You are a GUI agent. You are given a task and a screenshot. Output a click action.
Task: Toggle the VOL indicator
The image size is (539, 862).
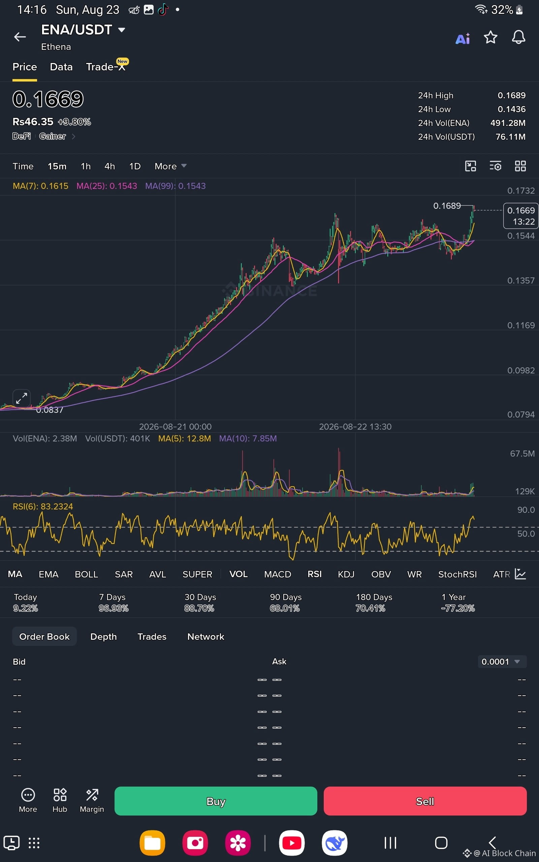pos(239,574)
